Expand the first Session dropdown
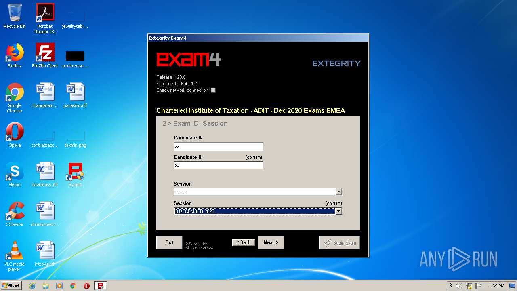Screen dimensions: 517x291 [x=339, y=192]
